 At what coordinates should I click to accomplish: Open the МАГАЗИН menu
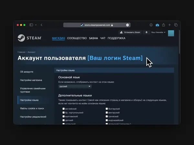click(59, 38)
